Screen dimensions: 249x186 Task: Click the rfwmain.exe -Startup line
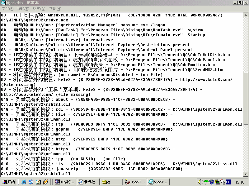point(103,35)
